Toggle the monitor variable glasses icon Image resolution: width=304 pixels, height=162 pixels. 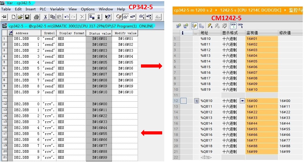(126, 17)
